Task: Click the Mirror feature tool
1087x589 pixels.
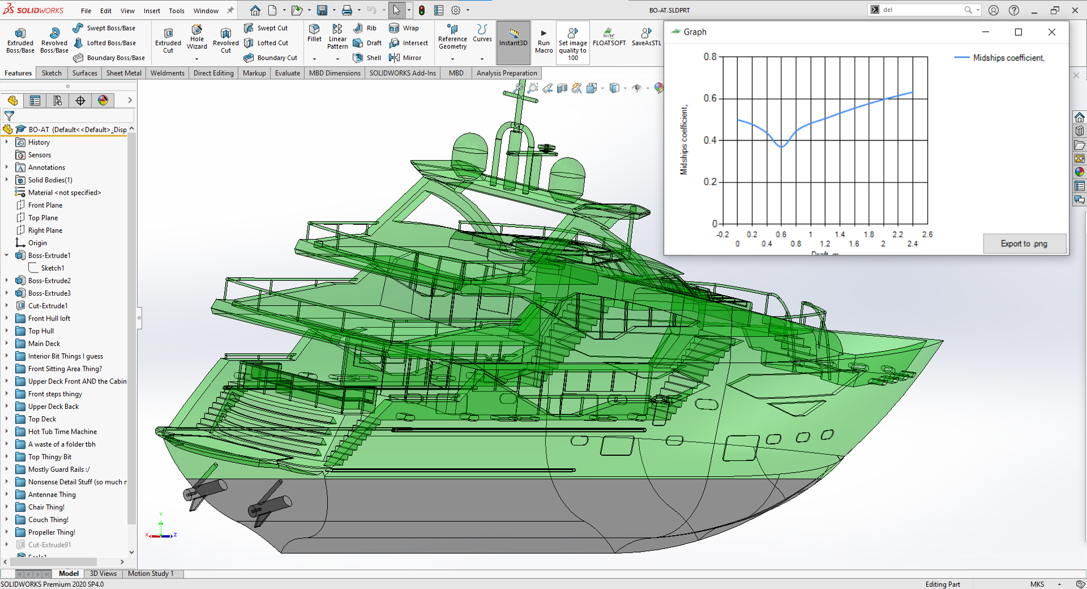Action: tap(405, 58)
